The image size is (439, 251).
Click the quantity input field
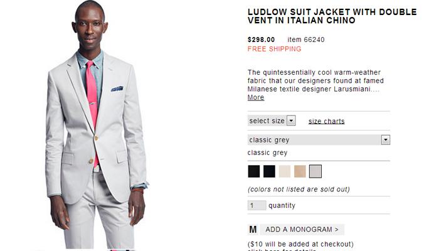tap(257, 205)
